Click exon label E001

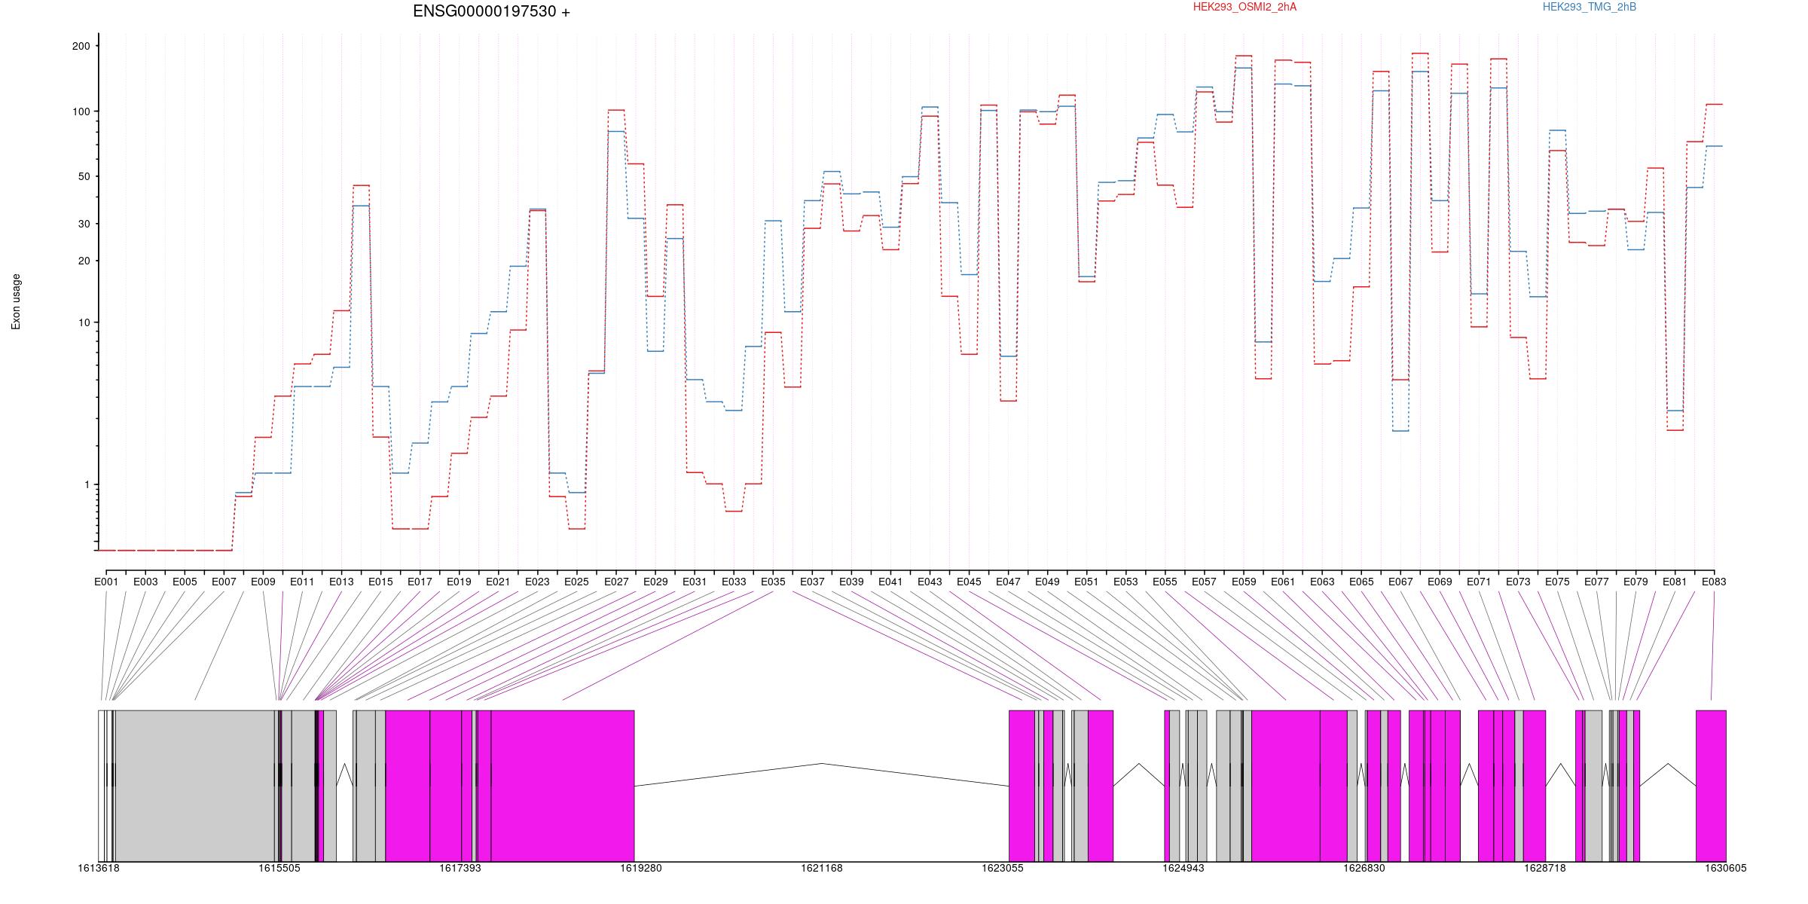coord(106,582)
